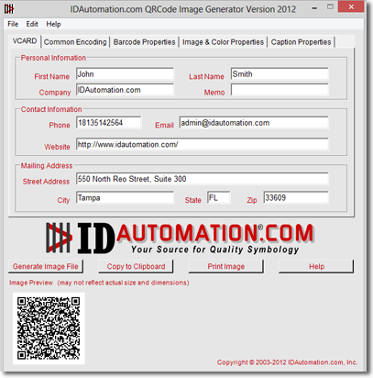Click the Image Preview label text
Screen dimensions: 373x378
[x=99, y=283]
